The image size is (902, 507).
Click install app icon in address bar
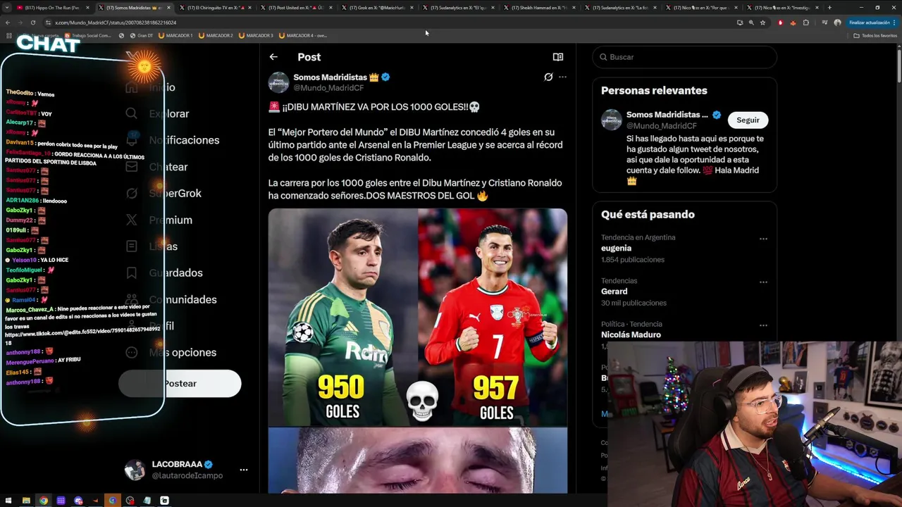(740, 23)
